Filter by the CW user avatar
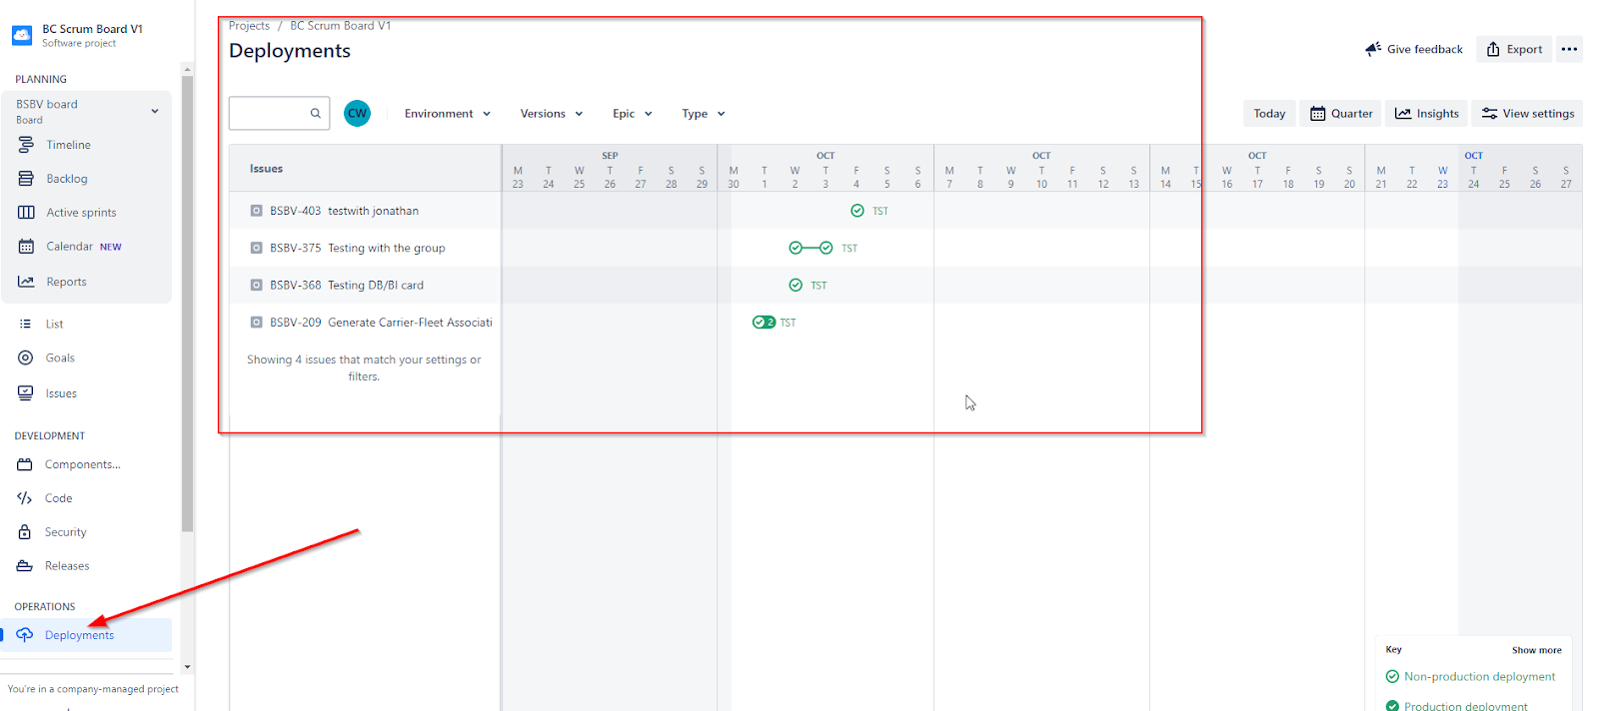Image resolution: width=1599 pixels, height=711 pixels. pyautogui.click(x=357, y=114)
